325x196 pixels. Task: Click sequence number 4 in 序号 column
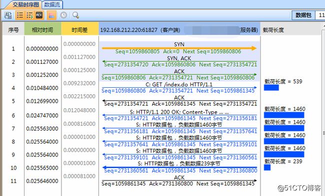(x=13, y=88)
